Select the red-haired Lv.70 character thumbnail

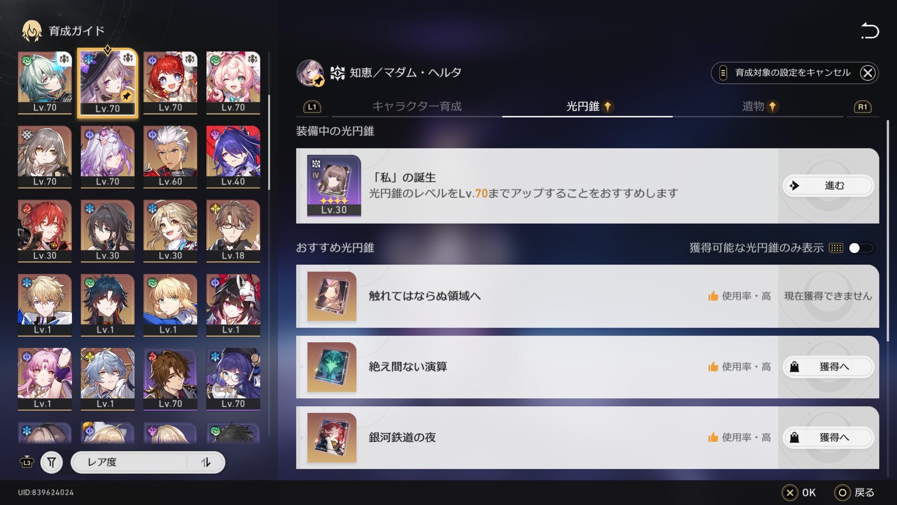(x=170, y=83)
